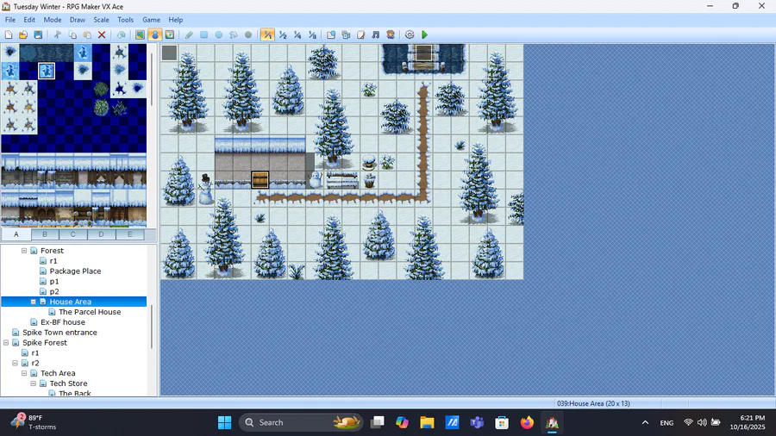Click the taskbar Search box
This screenshot has width=776, height=436.
[x=301, y=423]
